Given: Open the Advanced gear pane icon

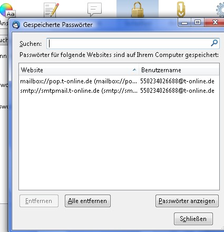Looking at the screenshot, I should click(x=220, y=10).
